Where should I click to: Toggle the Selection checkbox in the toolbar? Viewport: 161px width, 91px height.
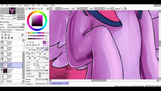coord(63,9)
